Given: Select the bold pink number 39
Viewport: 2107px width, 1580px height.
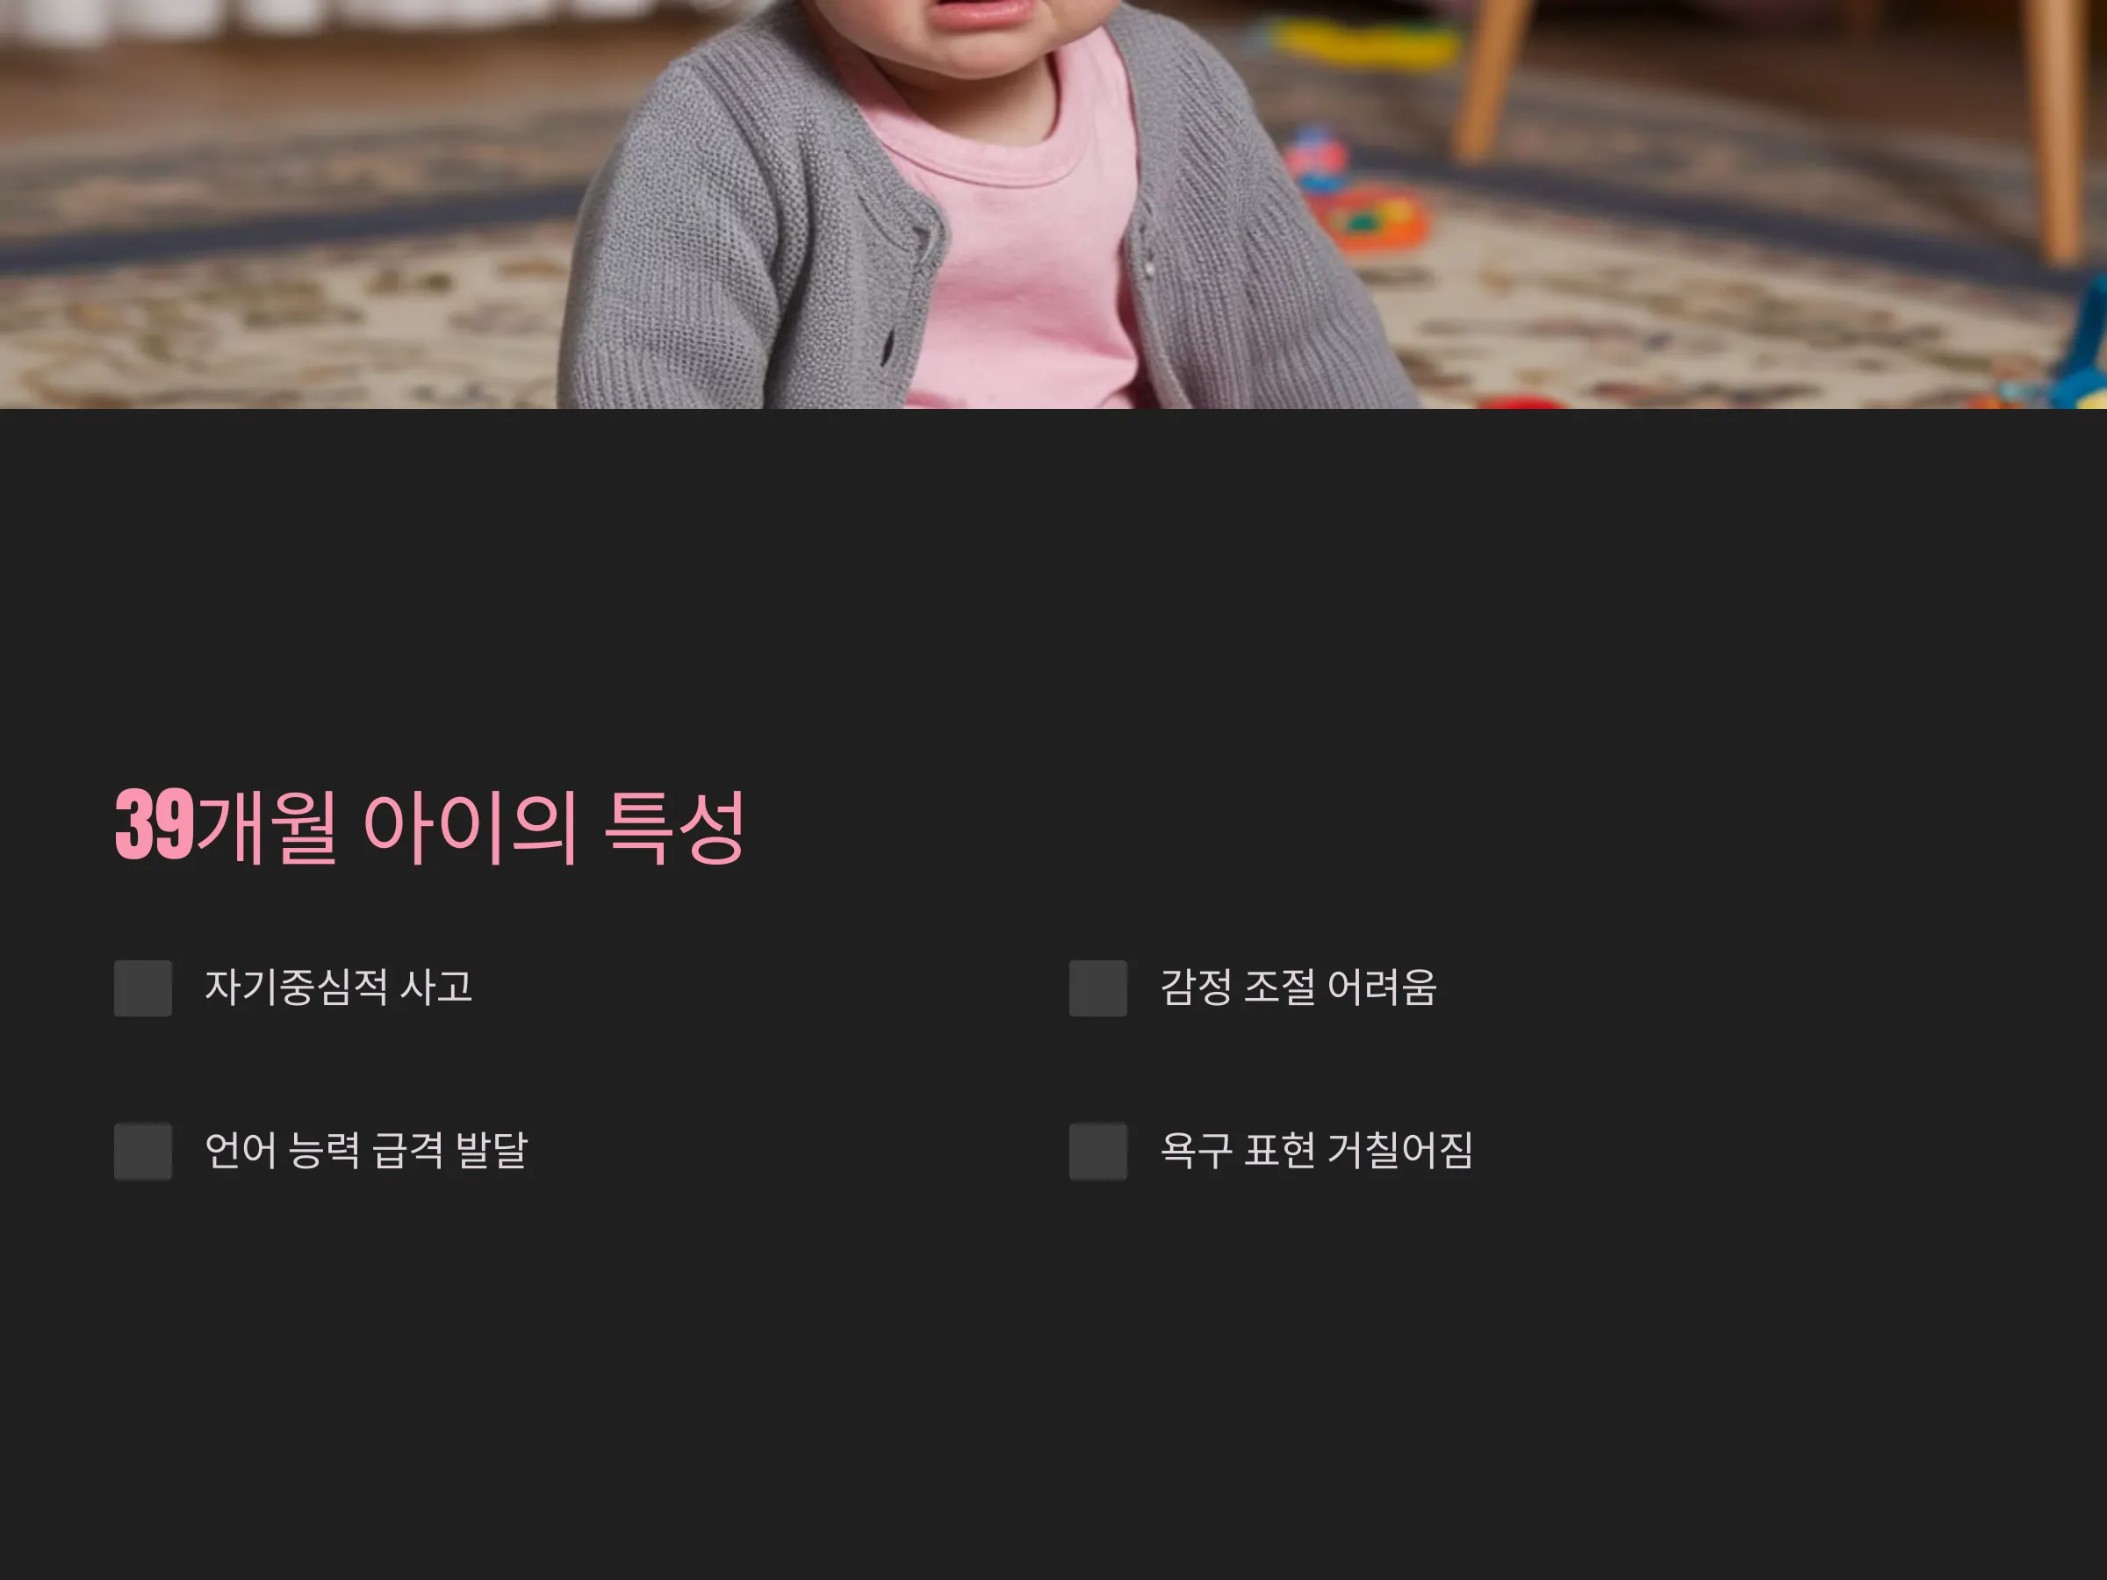Looking at the screenshot, I should (x=155, y=825).
